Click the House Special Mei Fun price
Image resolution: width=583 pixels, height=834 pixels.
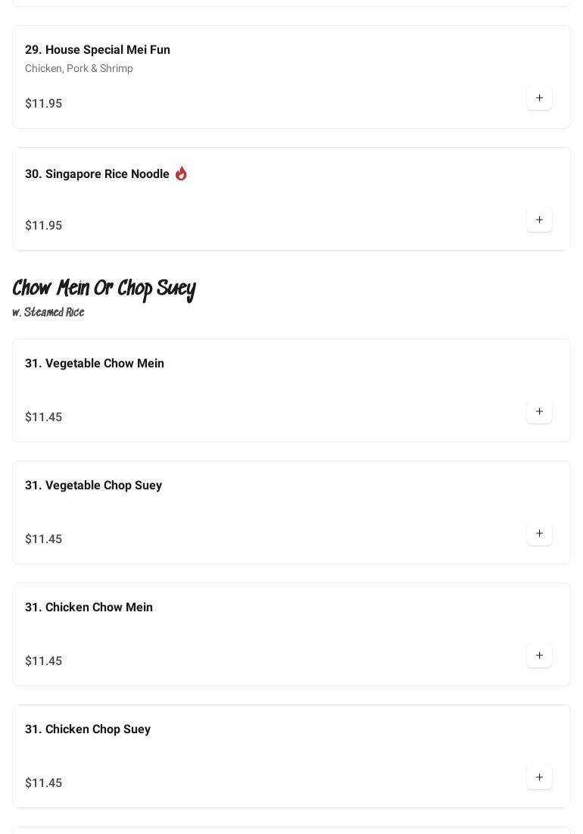[x=44, y=104]
